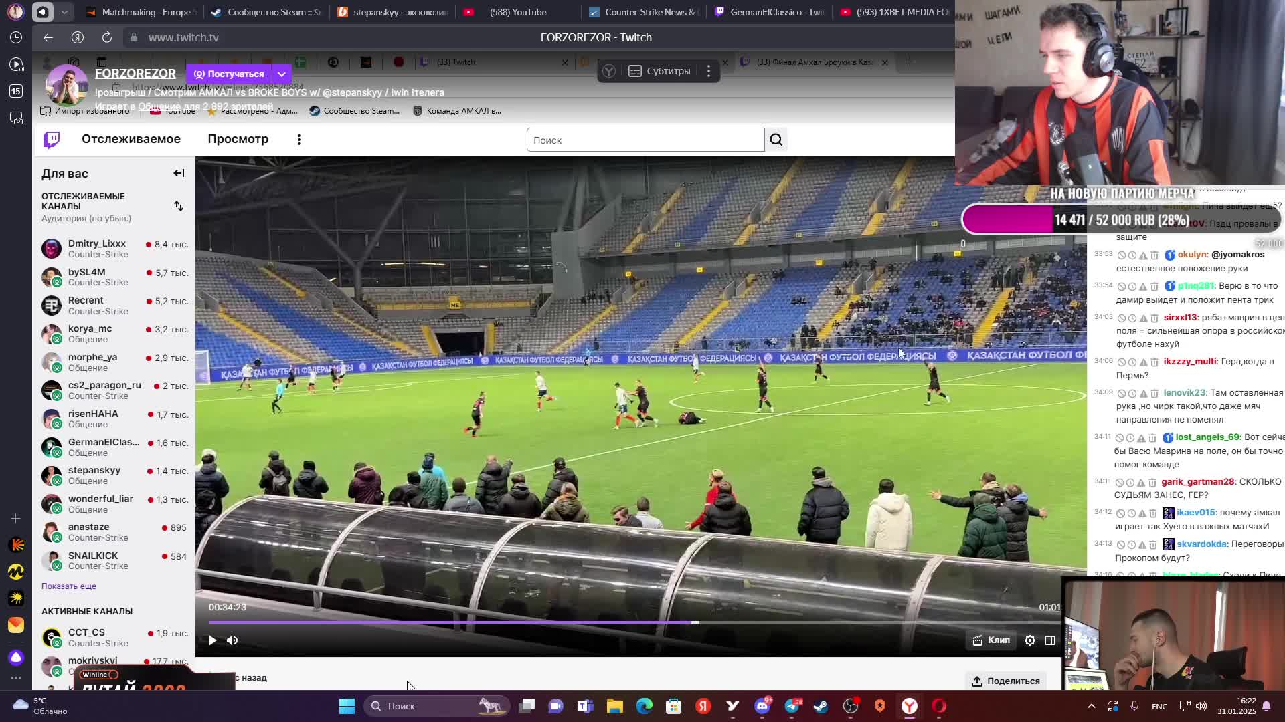Click the search magnifier button
Screen dimensions: 1285x722
(776, 140)
